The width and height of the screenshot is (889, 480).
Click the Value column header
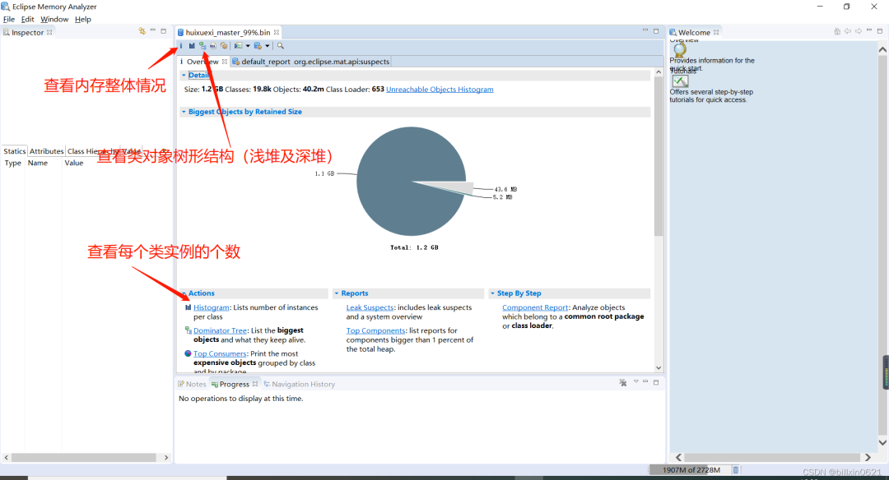point(74,163)
